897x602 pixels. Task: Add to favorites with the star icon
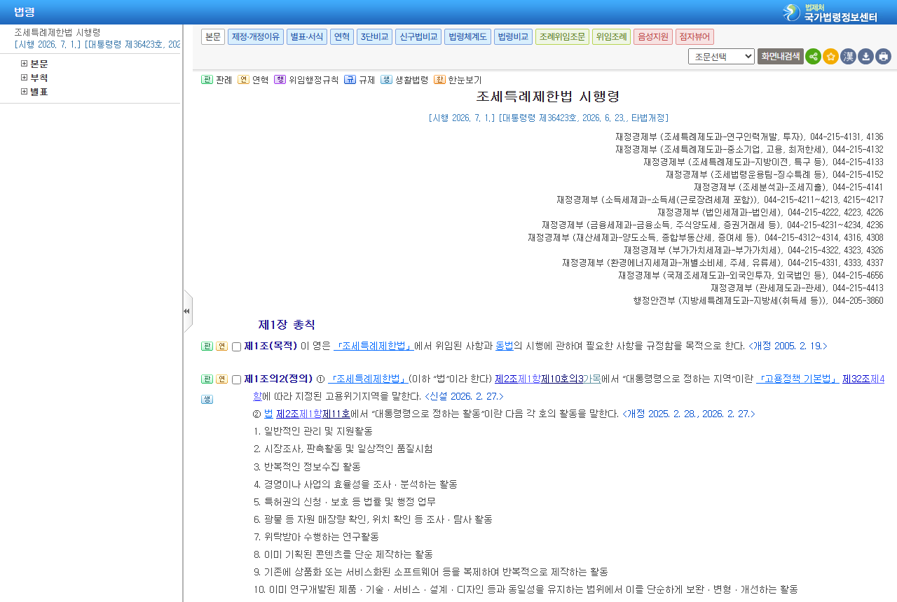coord(830,57)
